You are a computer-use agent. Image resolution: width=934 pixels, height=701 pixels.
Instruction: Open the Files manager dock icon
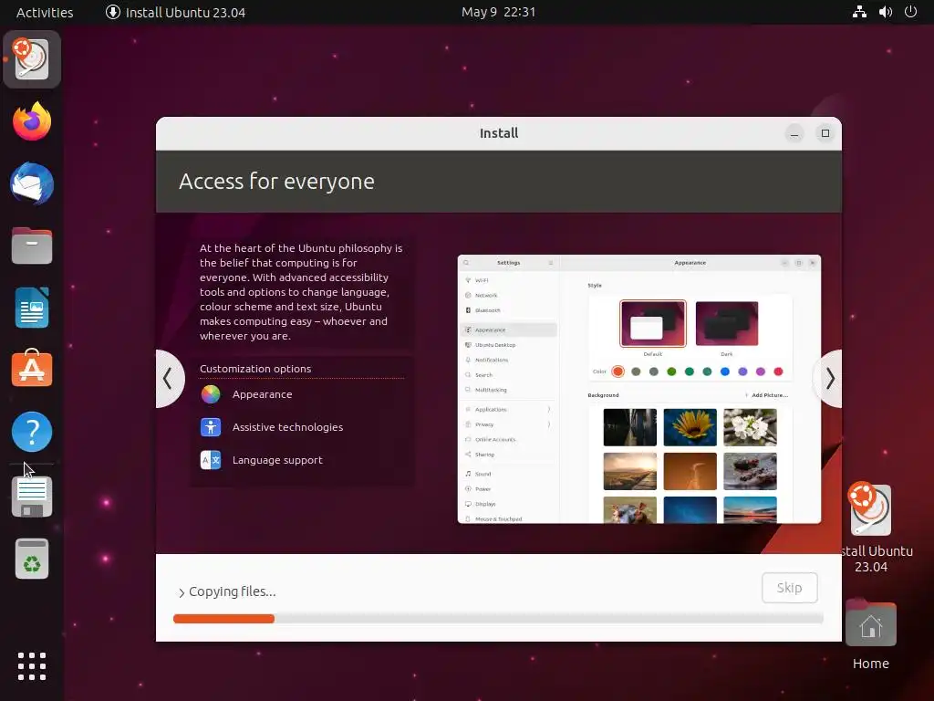(x=32, y=246)
